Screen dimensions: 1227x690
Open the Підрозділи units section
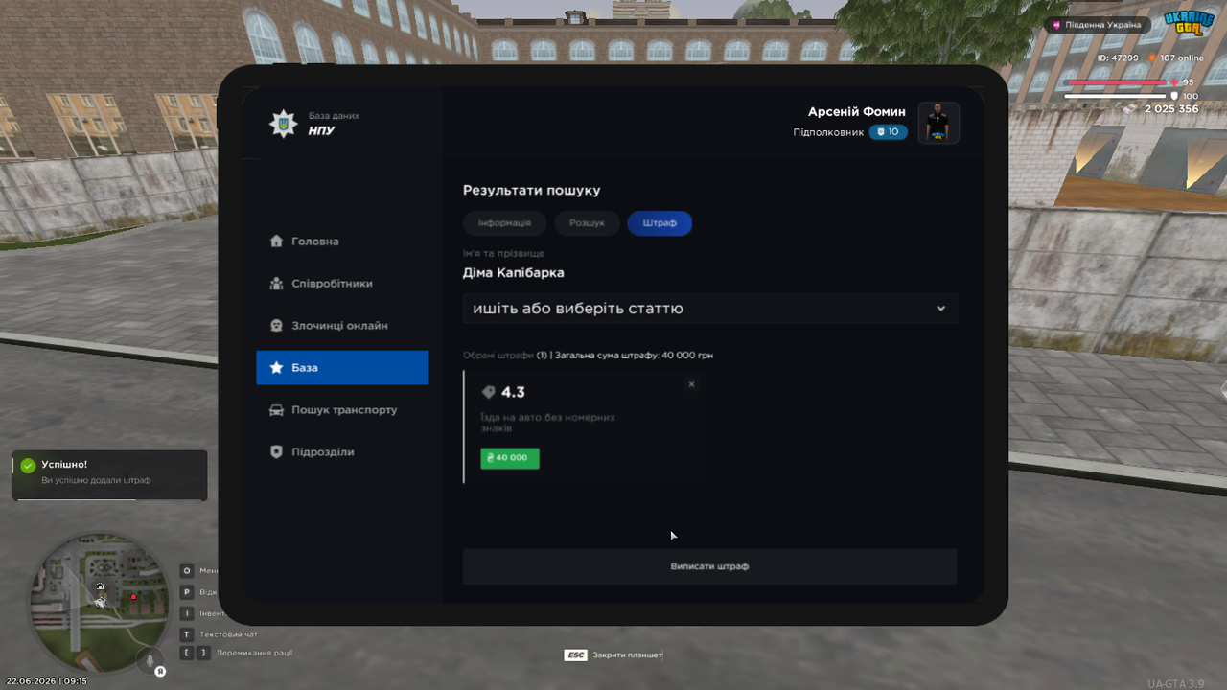[x=342, y=452]
